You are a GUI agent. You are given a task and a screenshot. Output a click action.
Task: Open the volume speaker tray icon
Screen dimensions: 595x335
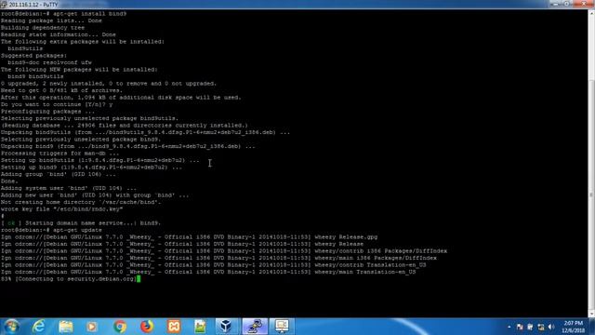[x=551, y=327]
